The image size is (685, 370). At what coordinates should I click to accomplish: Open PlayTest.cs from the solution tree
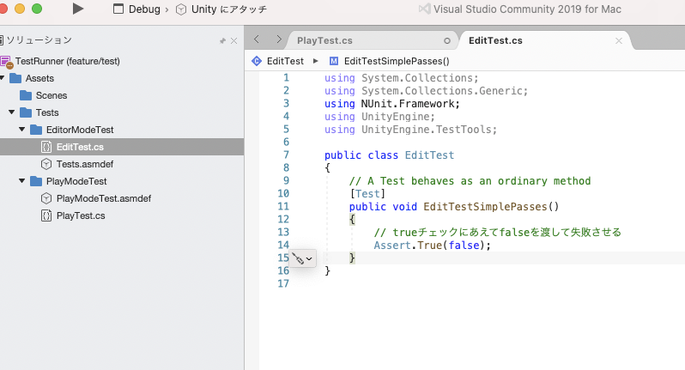coord(81,215)
